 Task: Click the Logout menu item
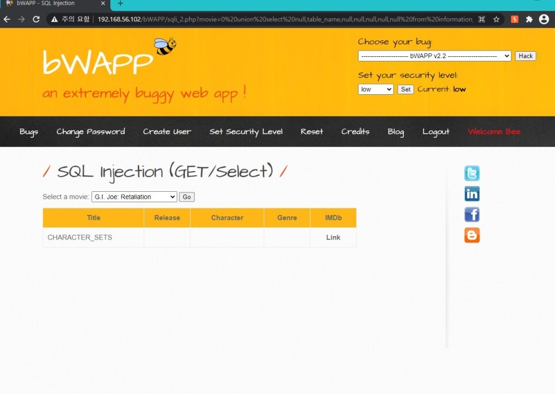pos(435,132)
